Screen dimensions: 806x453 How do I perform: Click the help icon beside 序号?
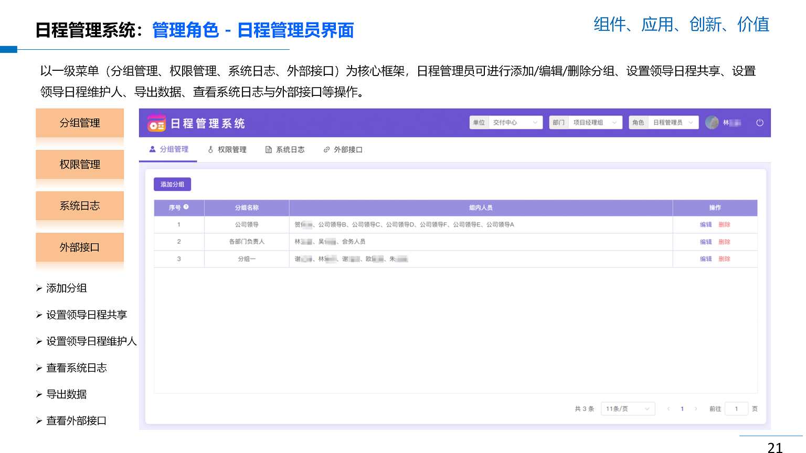pos(186,207)
